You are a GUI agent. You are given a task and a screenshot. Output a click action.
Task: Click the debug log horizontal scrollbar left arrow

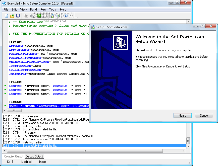point(5,151)
